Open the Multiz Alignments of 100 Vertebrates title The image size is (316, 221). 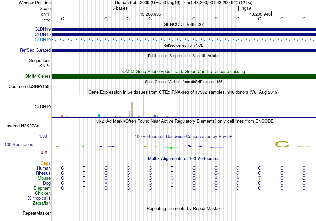(184, 159)
